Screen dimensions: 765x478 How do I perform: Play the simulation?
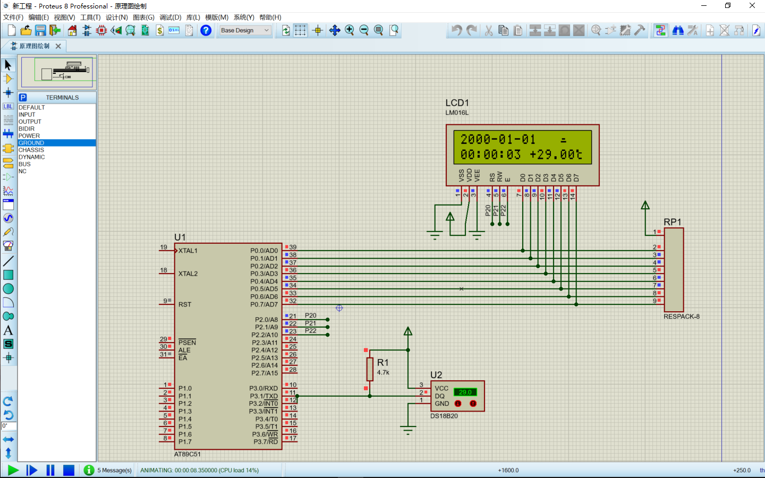pos(13,470)
